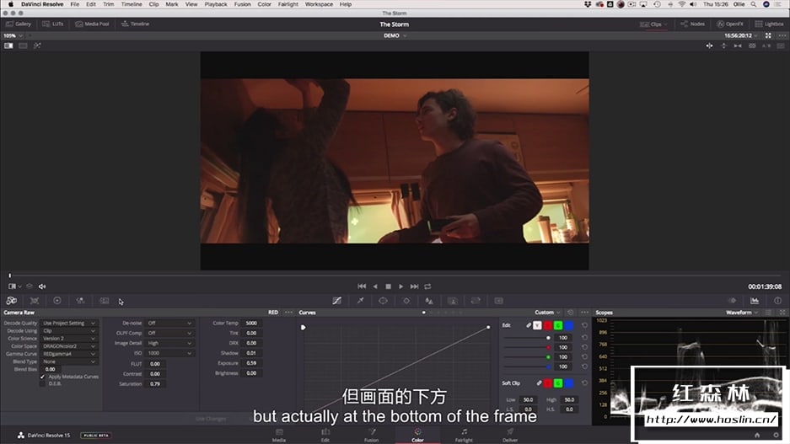This screenshot has width=790, height=444.
Task: Open the De-noise dropdown
Action: [169, 324]
